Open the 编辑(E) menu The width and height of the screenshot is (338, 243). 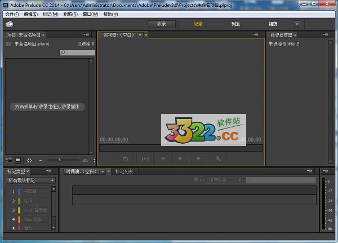[x=30, y=14]
